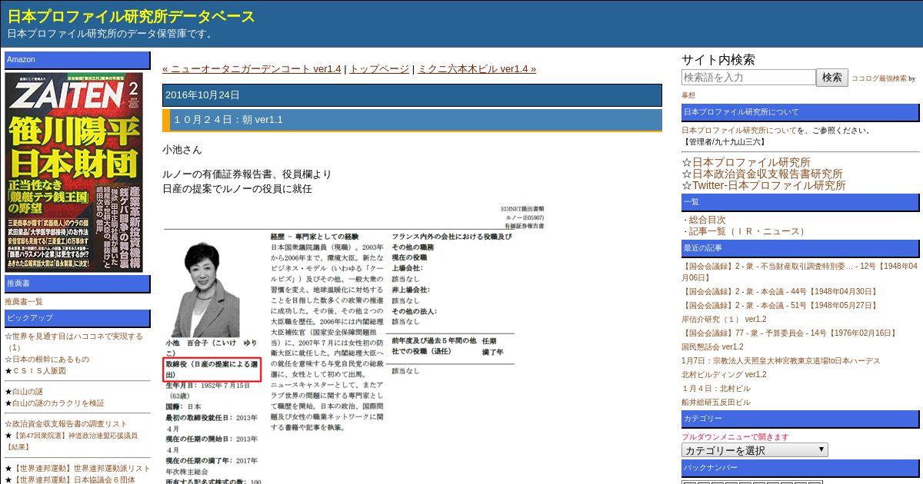Click the 最近の記事 sidebar heading
This screenshot has height=484, width=923.
click(x=801, y=248)
